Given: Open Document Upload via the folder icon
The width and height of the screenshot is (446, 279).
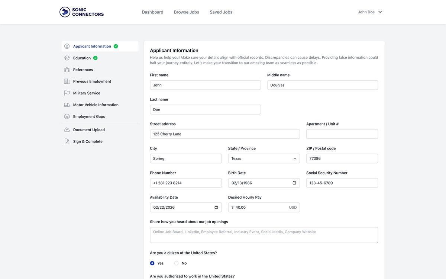Looking at the screenshot, I should click(67, 129).
